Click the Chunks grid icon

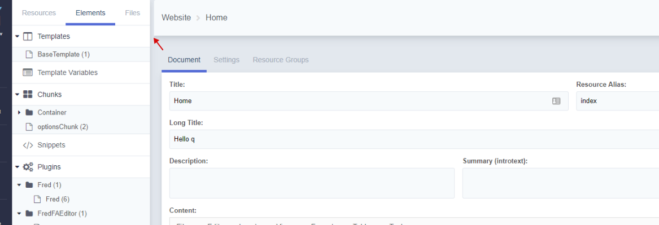click(x=28, y=94)
